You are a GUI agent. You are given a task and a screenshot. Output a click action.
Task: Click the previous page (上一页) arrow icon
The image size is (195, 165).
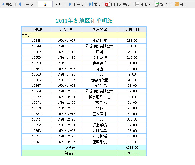[x=20, y=4]
